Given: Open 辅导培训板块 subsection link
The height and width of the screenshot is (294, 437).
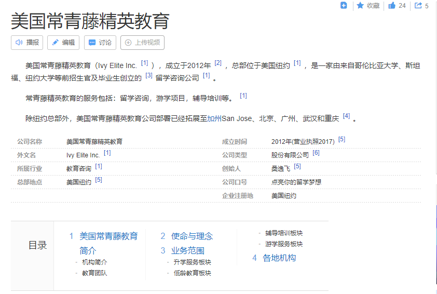Looking at the screenshot, I should click(284, 233).
